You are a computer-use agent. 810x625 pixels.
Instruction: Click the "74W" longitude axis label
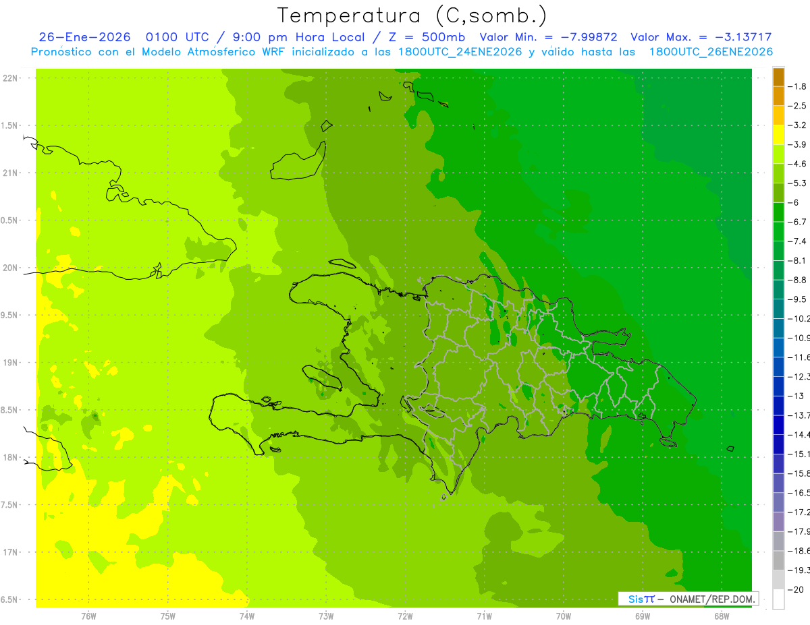(x=247, y=616)
